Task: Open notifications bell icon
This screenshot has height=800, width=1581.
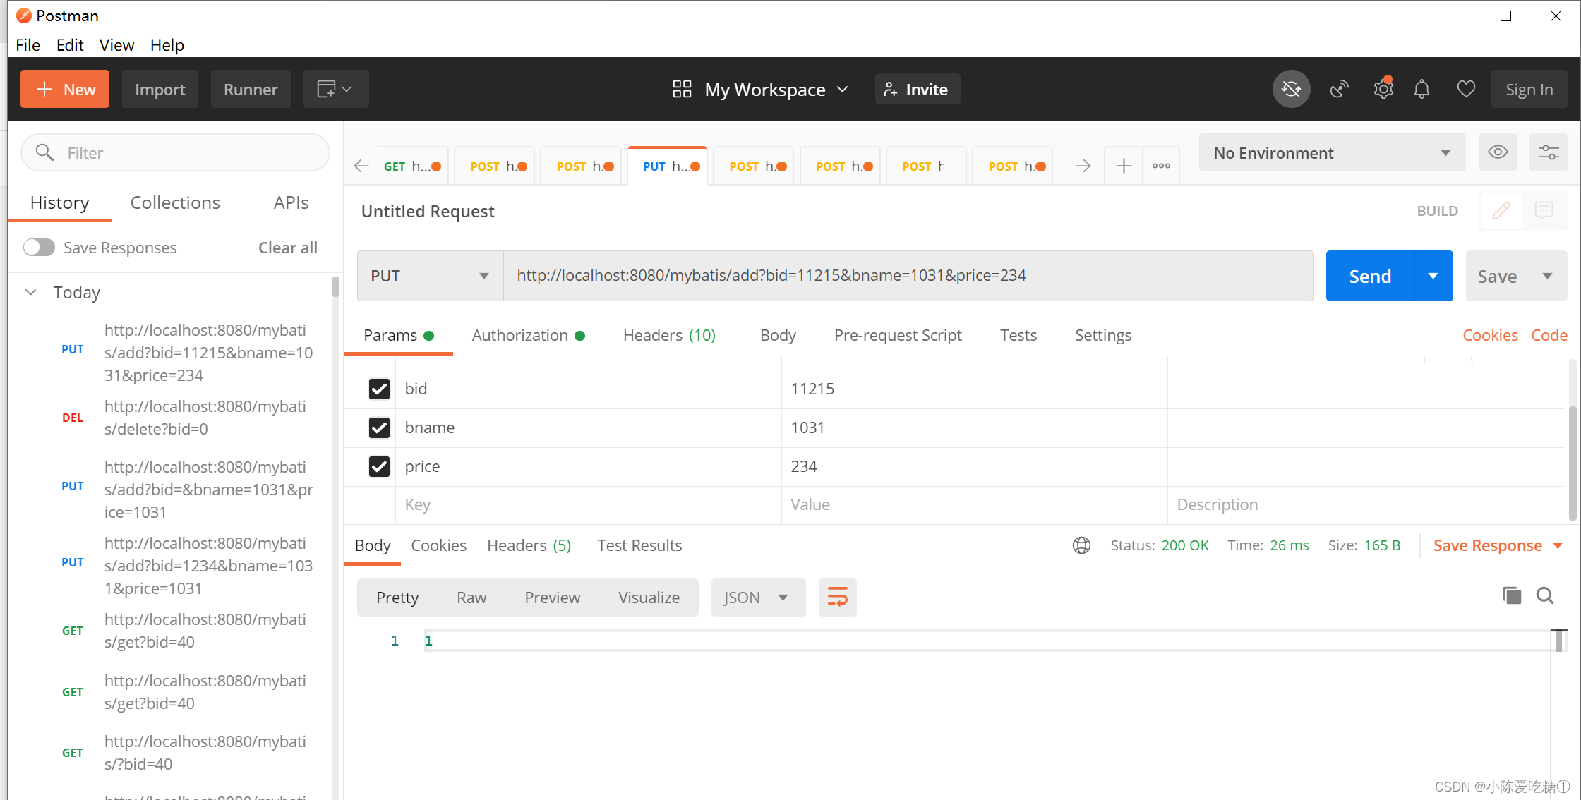Action: point(1421,90)
